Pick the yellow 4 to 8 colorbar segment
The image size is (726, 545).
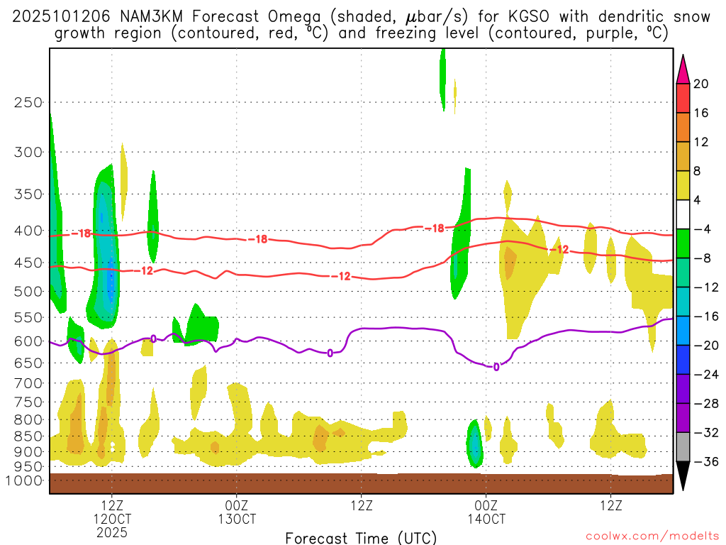[683, 186]
